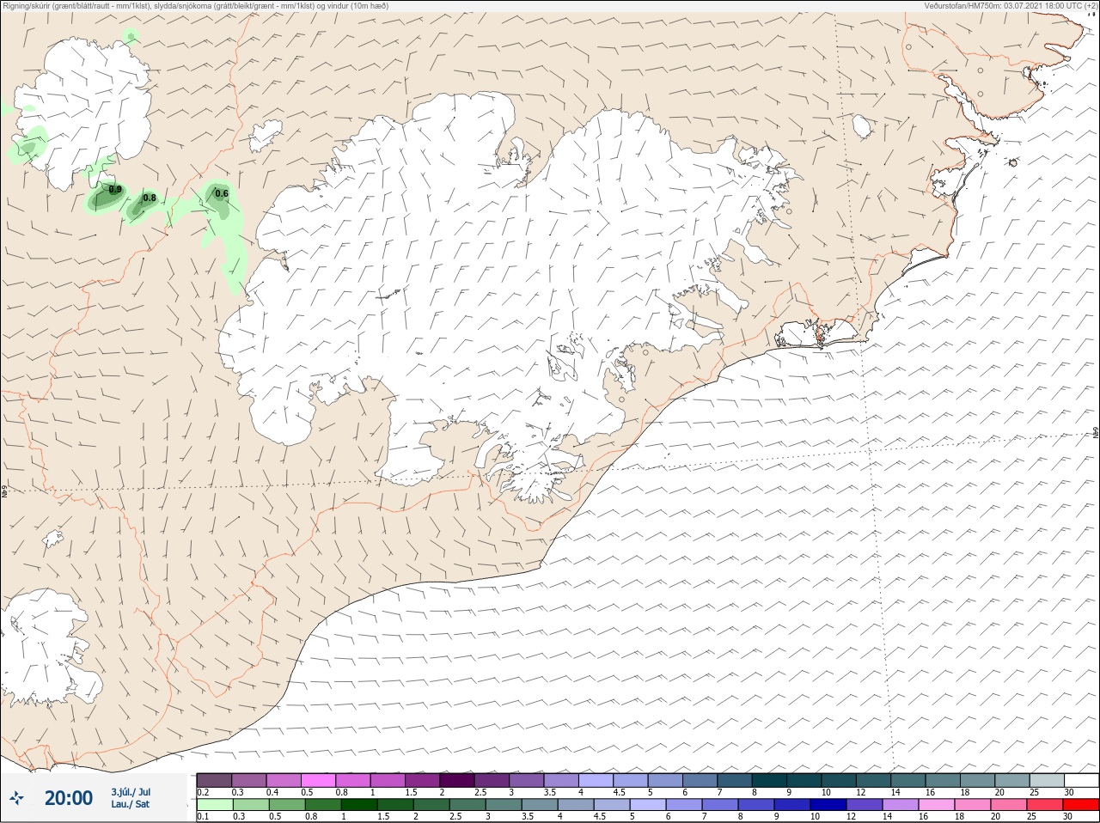Click the 0.9 precipitation value on map
This screenshot has height=823, width=1100.
(x=115, y=189)
